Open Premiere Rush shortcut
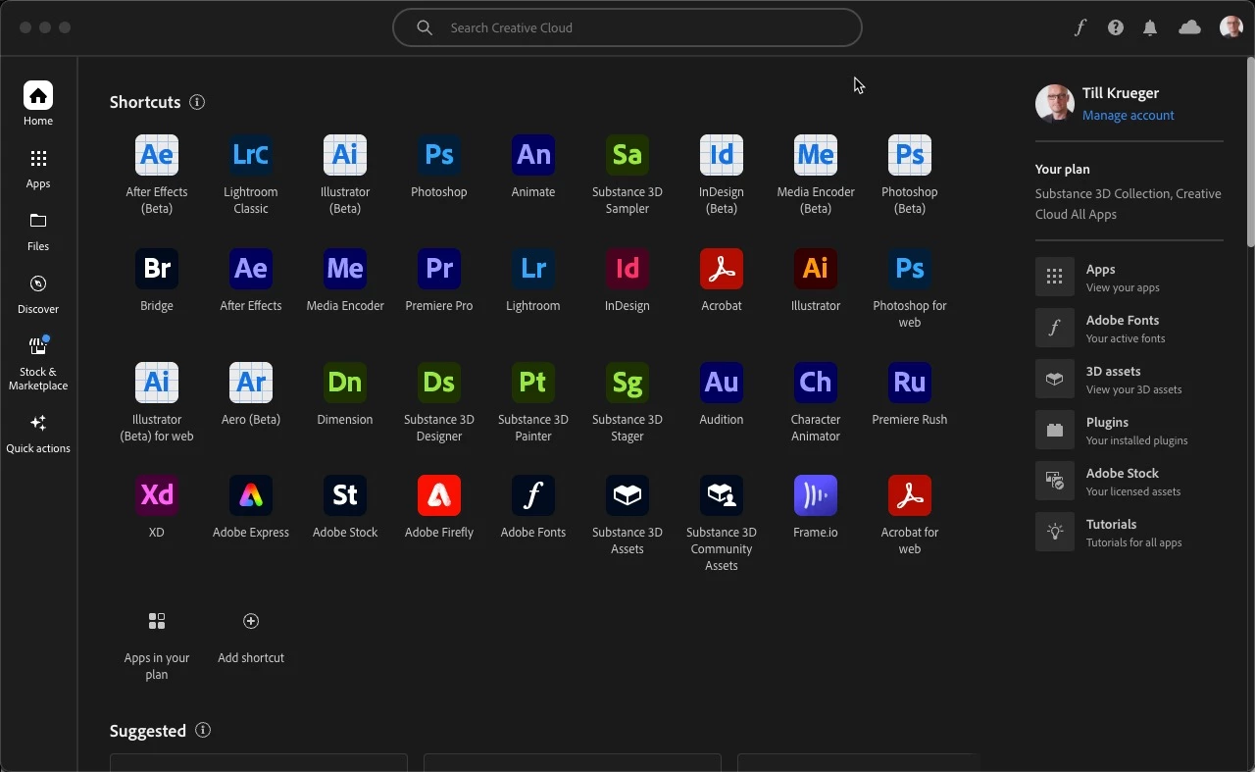Viewport: 1255px width, 772px height. pos(910,383)
